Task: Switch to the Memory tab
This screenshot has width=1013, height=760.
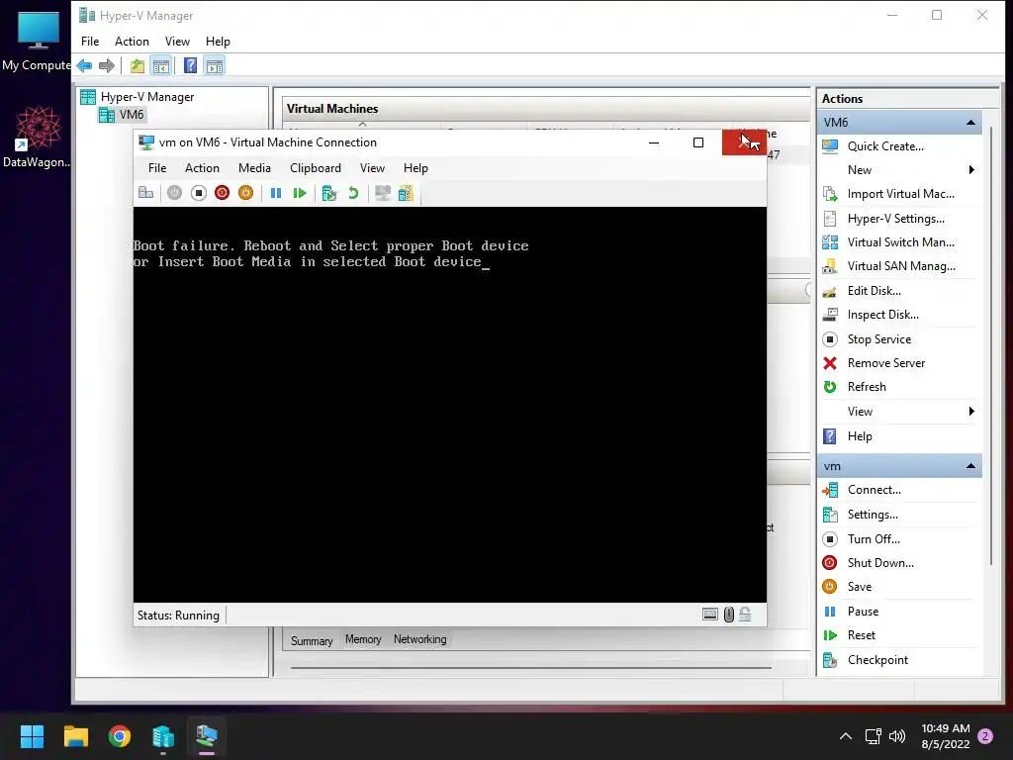Action: click(x=363, y=639)
